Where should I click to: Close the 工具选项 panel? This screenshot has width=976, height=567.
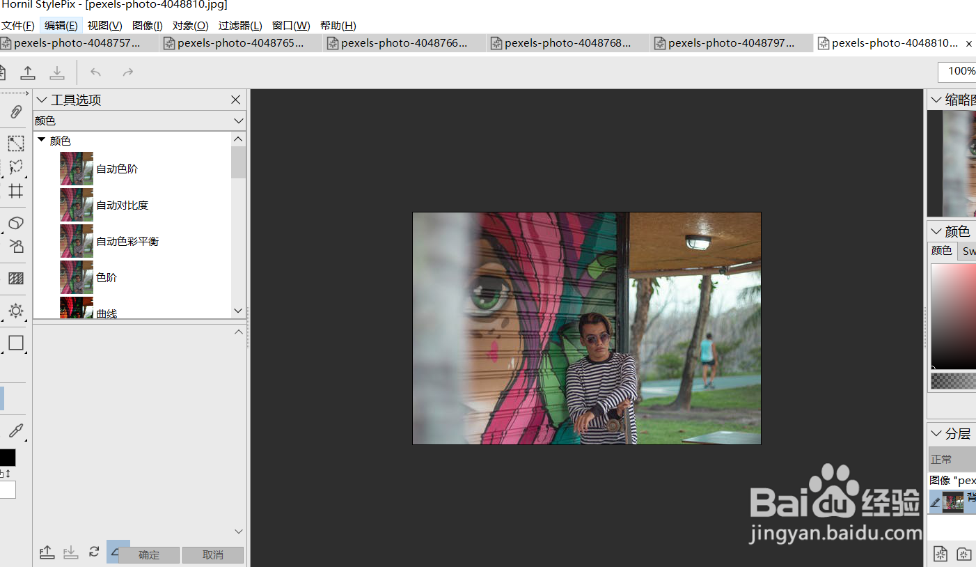tap(236, 100)
